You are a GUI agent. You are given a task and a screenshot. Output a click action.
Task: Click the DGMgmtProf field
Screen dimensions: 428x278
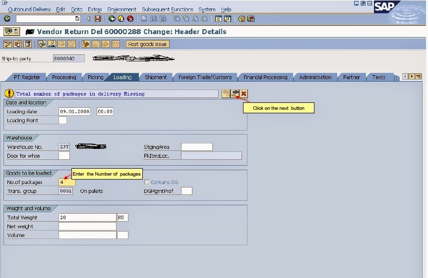point(186,191)
